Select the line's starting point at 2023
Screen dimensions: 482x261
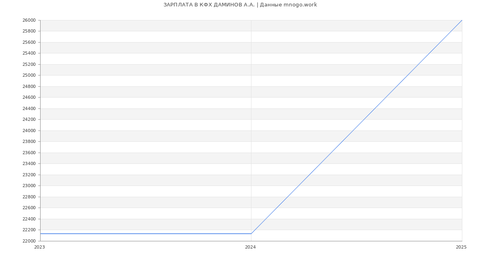tap(41, 234)
